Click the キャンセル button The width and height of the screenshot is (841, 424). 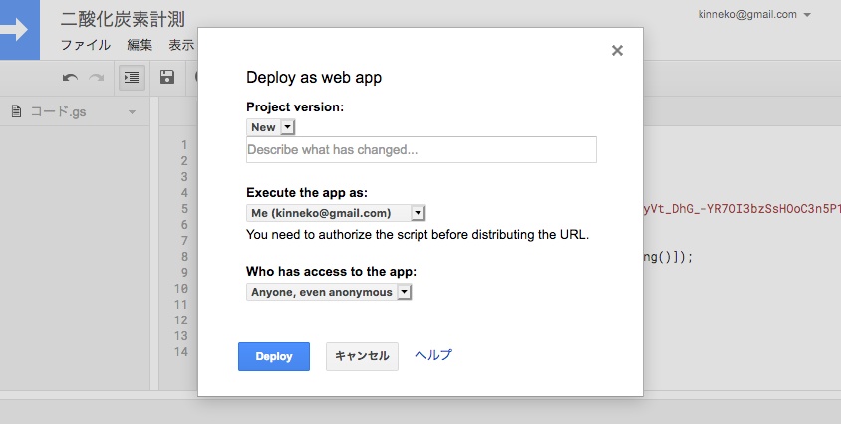(362, 356)
